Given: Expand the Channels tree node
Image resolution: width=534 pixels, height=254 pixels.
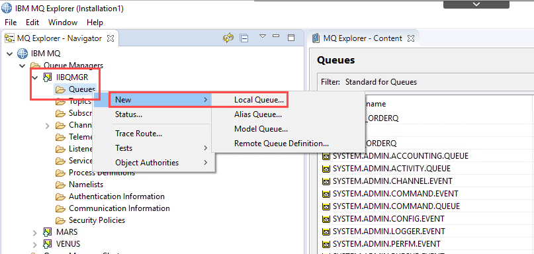Looking at the screenshot, I should point(48,126).
